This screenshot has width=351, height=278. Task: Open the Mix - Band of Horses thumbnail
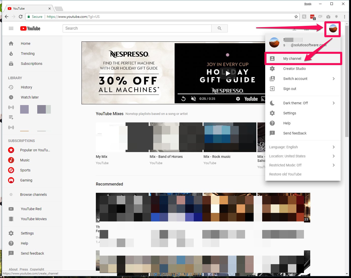176,137
